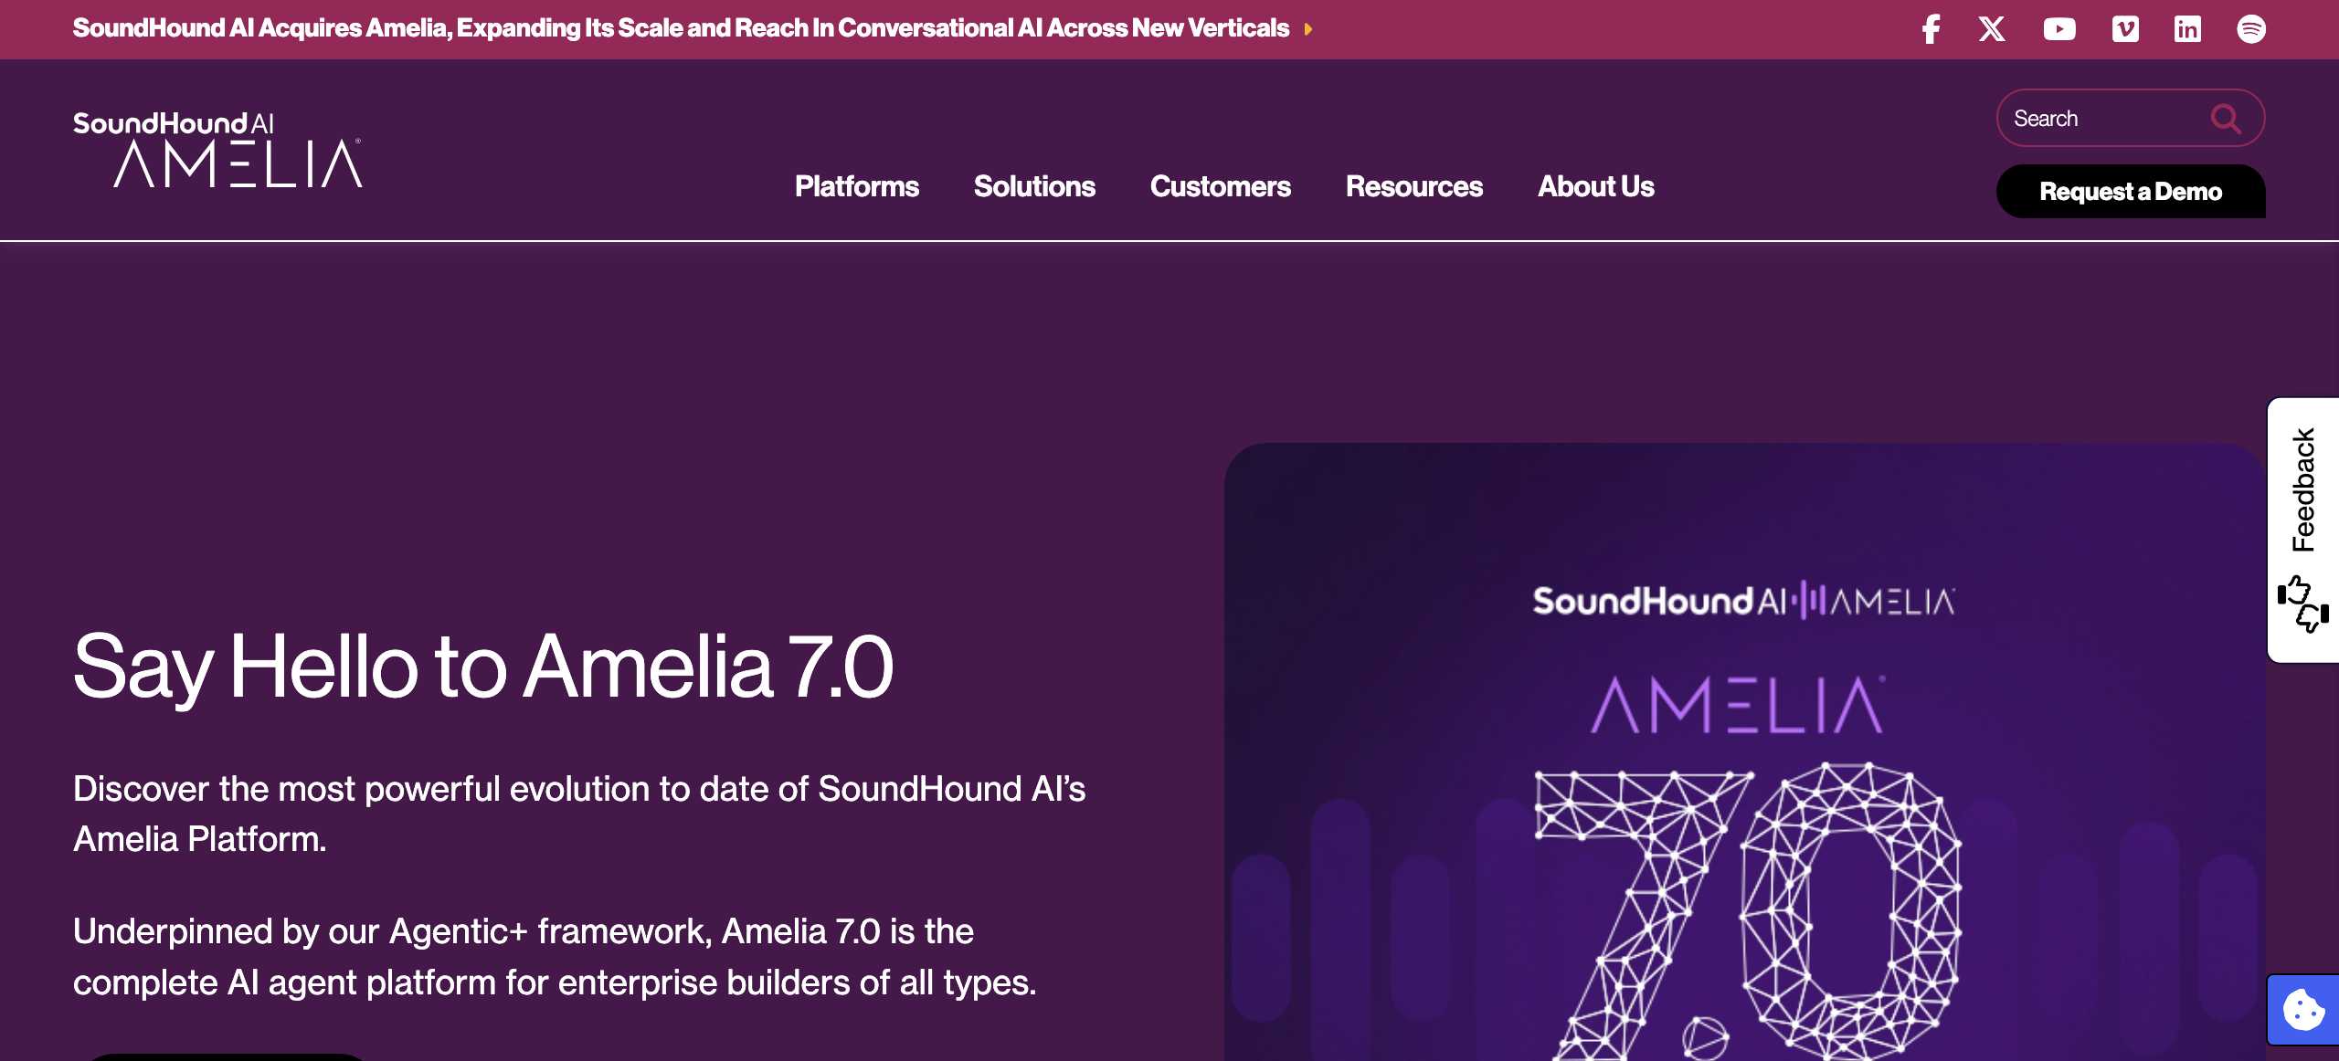Click the thumbs up/down feedback icon
This screenshot has width=2339, height=1061.
point(2302,604)
